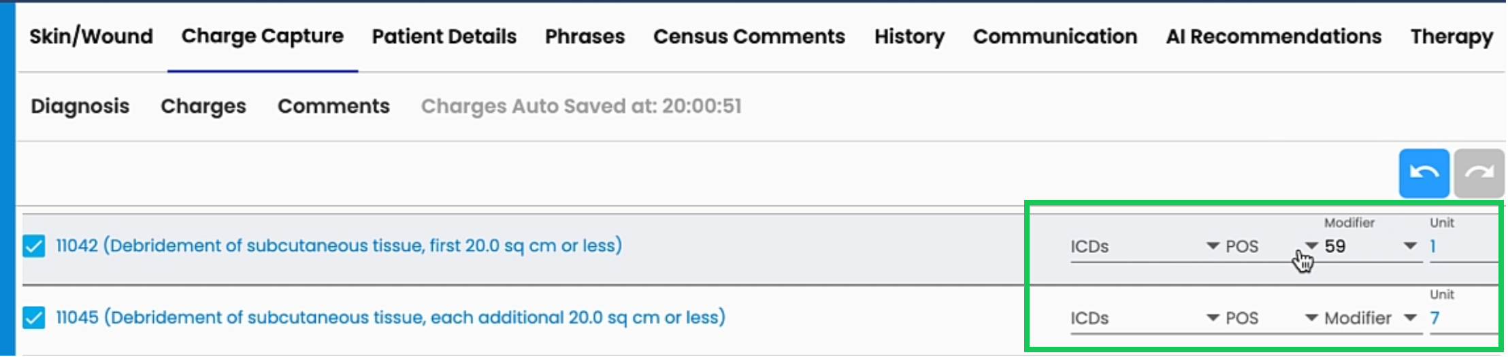The image size is (1508, 357).
Task: Go to the AI Recommendations tab
Action: (x=1273, y=37)
